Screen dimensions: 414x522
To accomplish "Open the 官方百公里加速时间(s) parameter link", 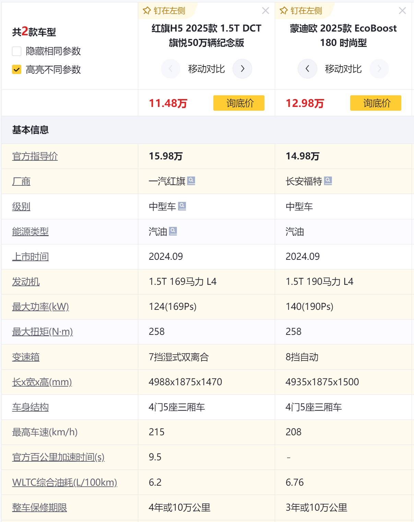I will coord(58,457).
